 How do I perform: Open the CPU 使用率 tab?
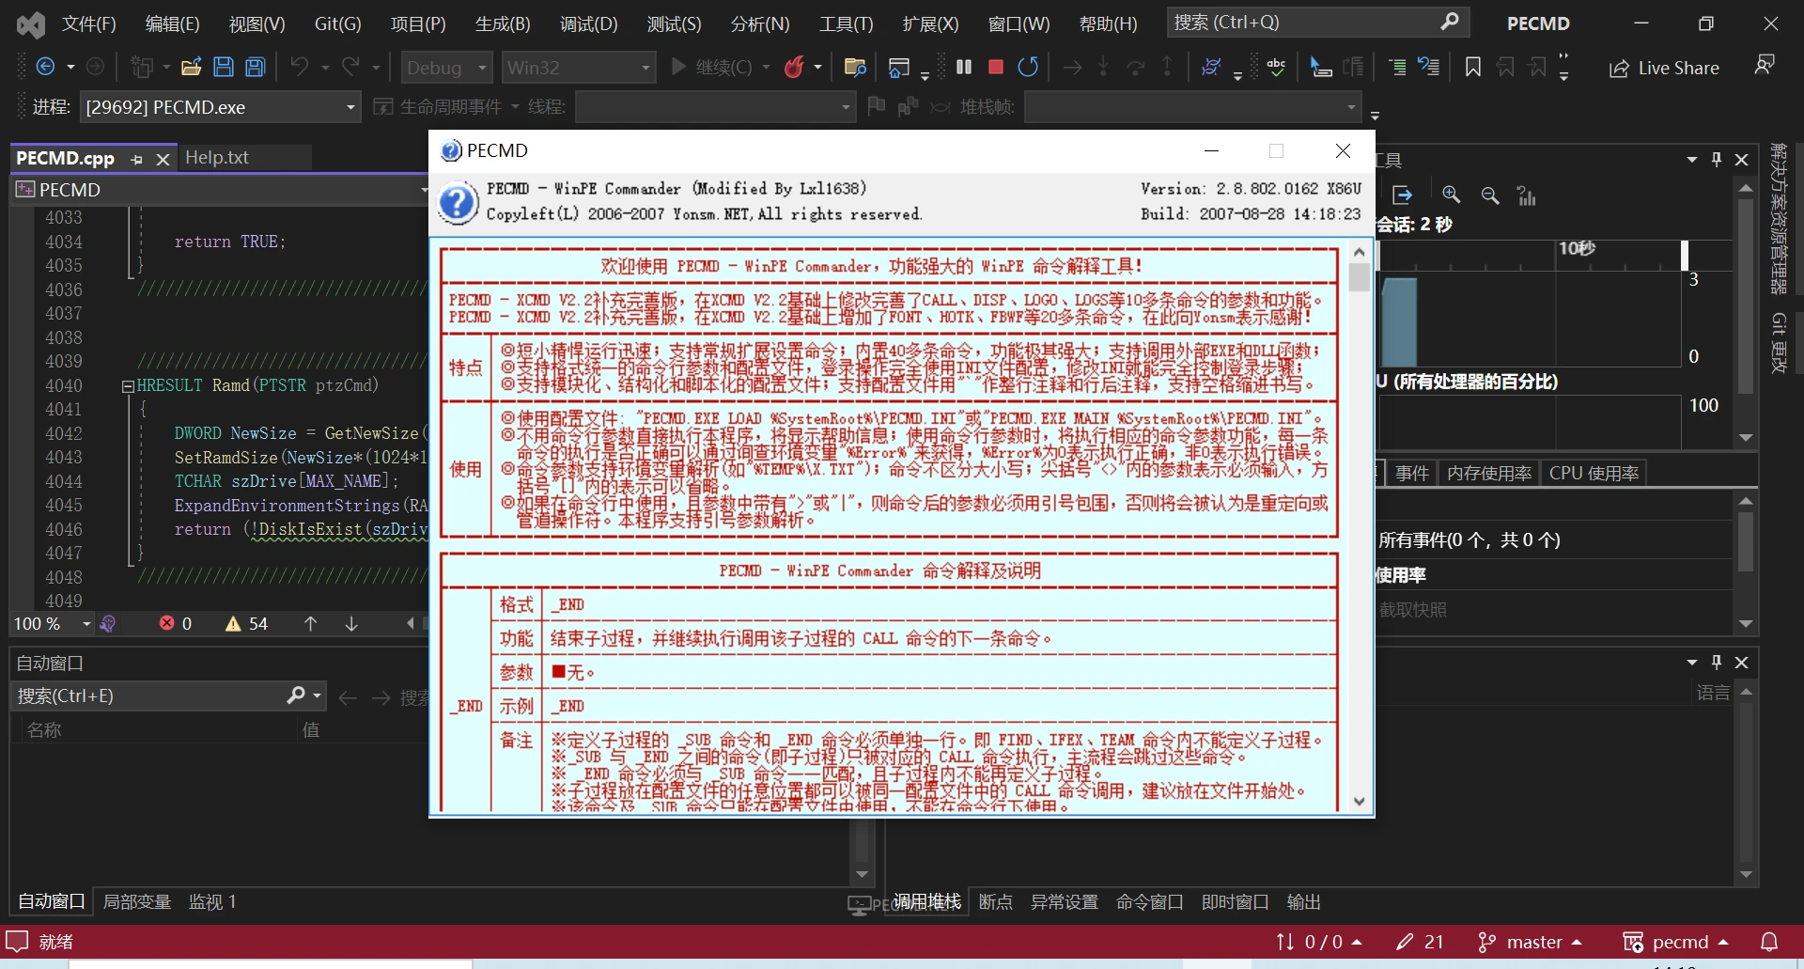[1594, 473]
